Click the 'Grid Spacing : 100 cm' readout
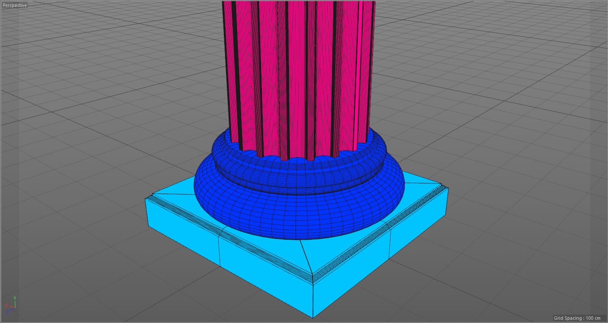 [577, 318]
